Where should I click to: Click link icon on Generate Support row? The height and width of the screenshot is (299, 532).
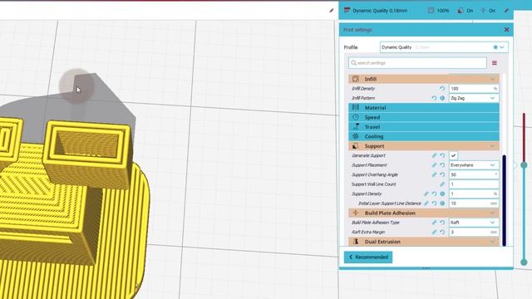(x=434, y=155)
